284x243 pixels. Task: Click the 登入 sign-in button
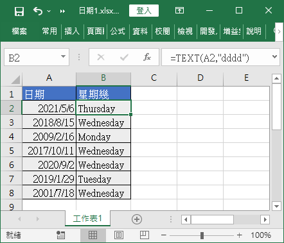pos(144,10)
